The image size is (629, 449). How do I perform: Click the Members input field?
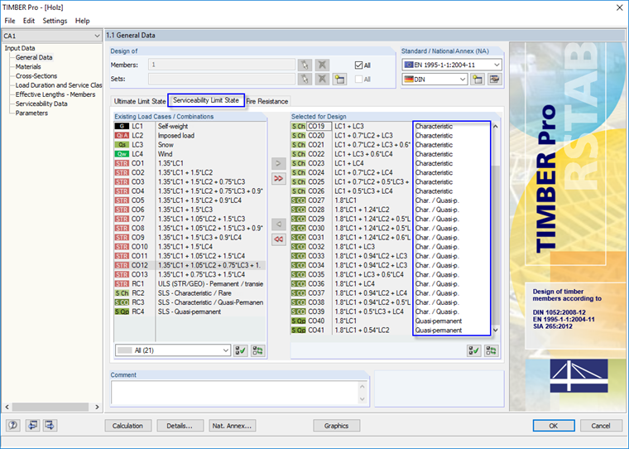coord(222,65)
